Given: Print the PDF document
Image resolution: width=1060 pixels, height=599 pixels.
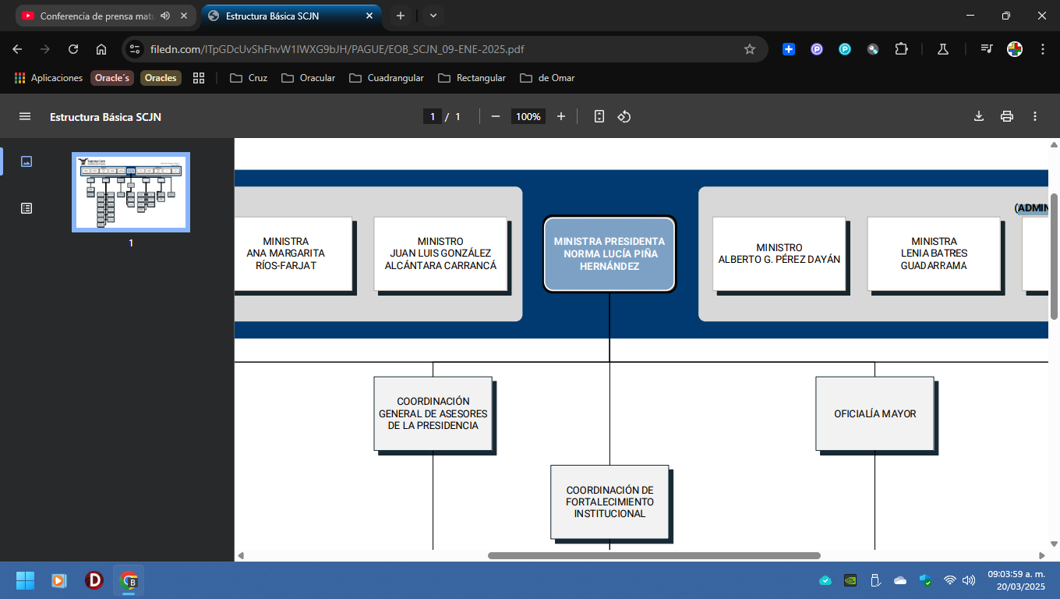Looking at the screenshot, I should [x=1007, y=116].
